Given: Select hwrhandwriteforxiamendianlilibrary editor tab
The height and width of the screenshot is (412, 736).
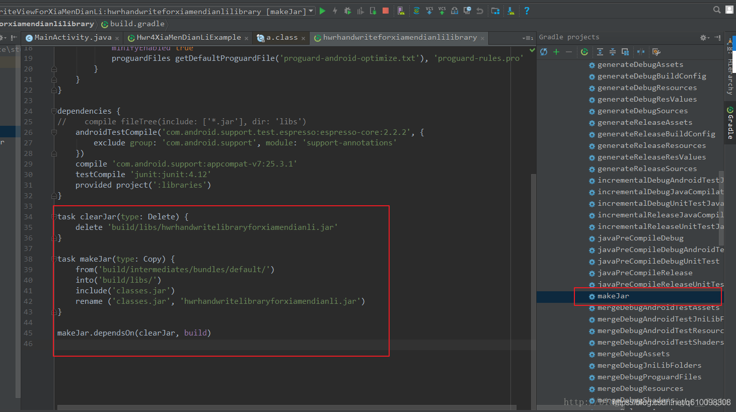Looking at the screenshot, I should pyautogui.click(x=400, y=37).
